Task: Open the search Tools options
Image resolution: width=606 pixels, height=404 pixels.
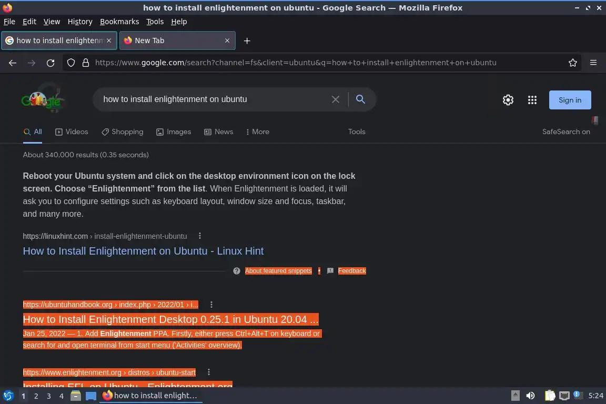Action: click(x=357, y=132)
